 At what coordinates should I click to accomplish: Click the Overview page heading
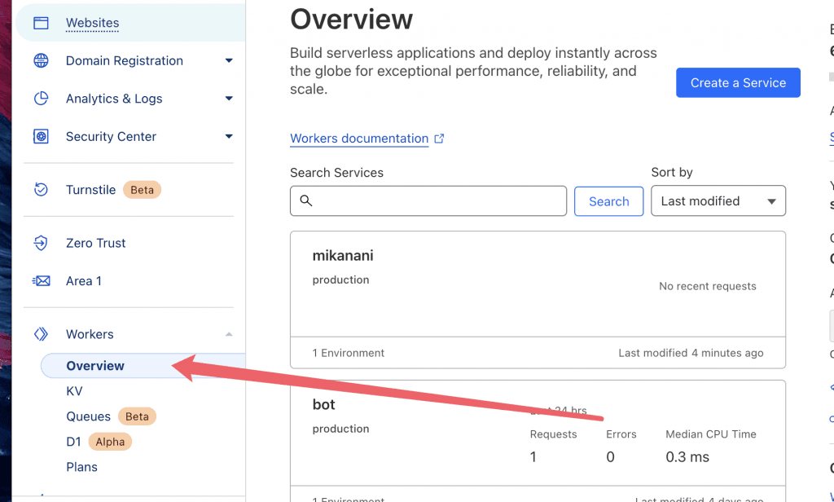coord(351,20)
